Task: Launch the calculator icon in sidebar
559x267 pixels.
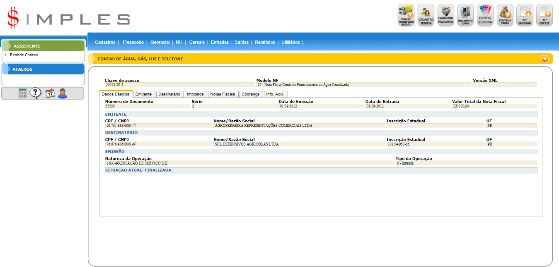Action: click(23, 93)
